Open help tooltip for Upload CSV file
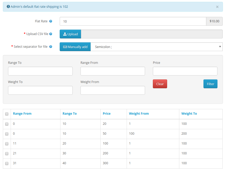The width and height of the screenshot is (225, 171). [x=51, y=34]
